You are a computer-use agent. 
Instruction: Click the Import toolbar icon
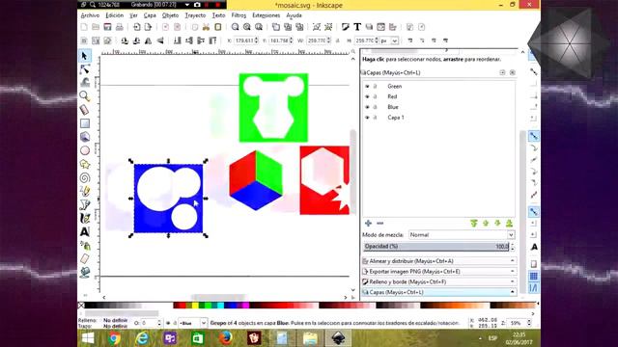136,27
